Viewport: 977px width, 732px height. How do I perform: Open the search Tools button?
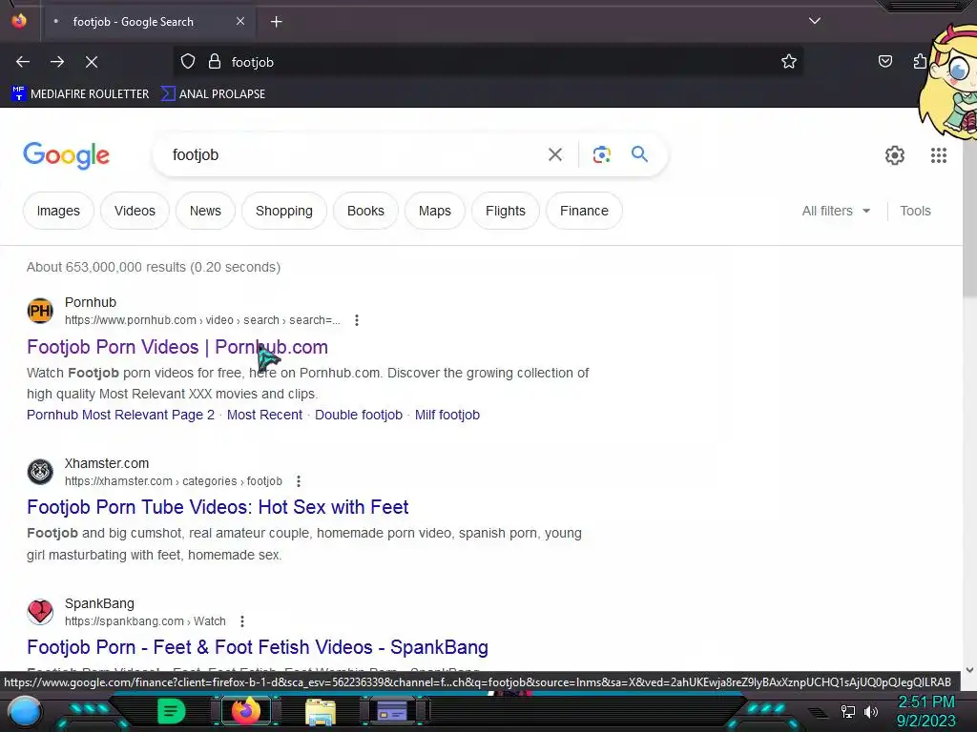click(915, 211)
